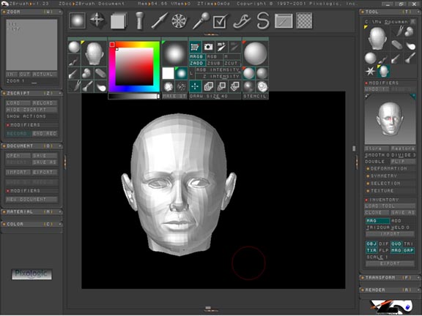The width and height of the screenshot is (422, 316).
Task: Select the flashlight light icon in the top shelf
Action: click(x=139, y=20)
